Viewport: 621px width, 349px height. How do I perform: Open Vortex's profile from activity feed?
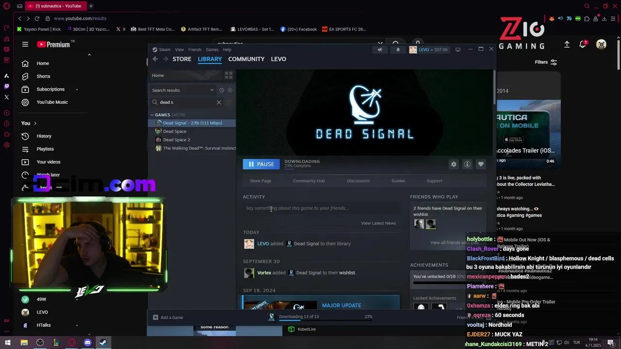[x=264, y=273]
